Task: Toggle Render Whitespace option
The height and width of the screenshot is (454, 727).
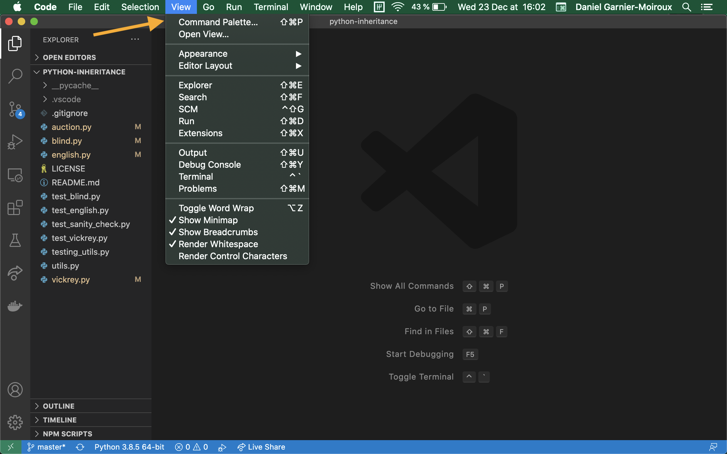Action: tap(218, 244)
